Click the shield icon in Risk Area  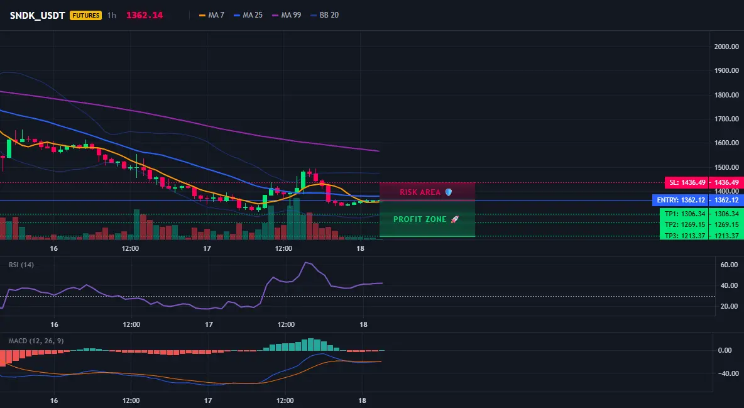[x=449, y=192]
